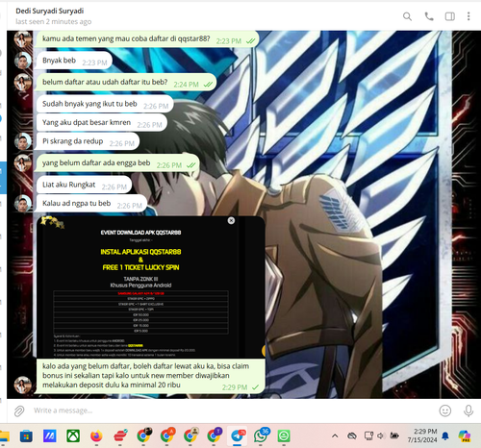
Task: Click the paperclip attach file icon
Action: pyautogui.click(x=19, y=411)
